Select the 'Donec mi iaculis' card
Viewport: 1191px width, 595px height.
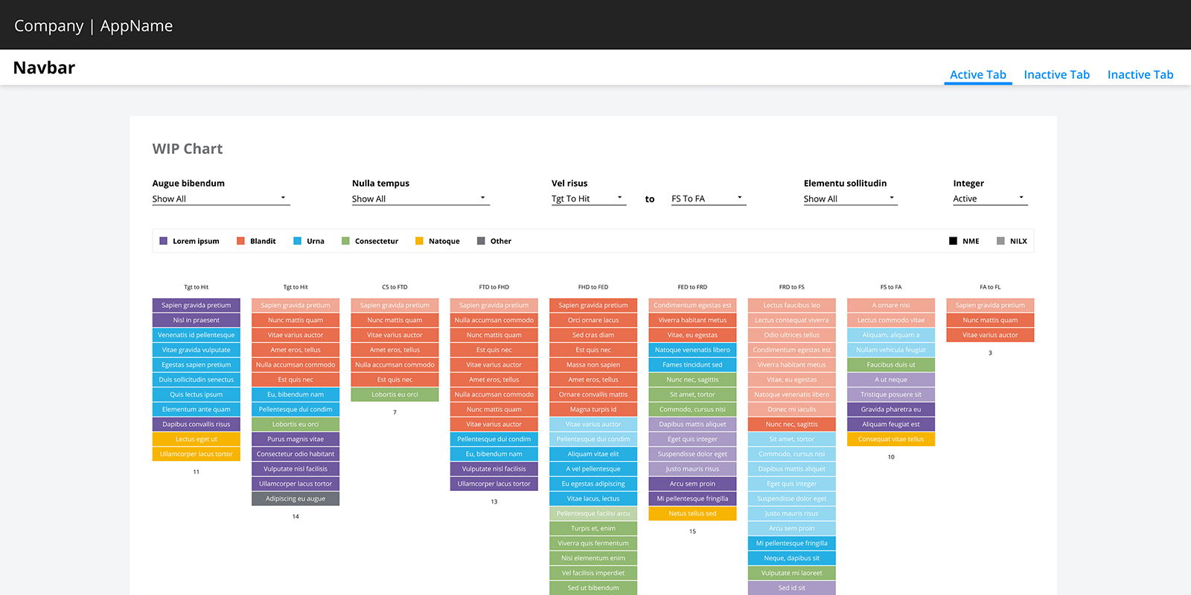[x=792, y=409]
